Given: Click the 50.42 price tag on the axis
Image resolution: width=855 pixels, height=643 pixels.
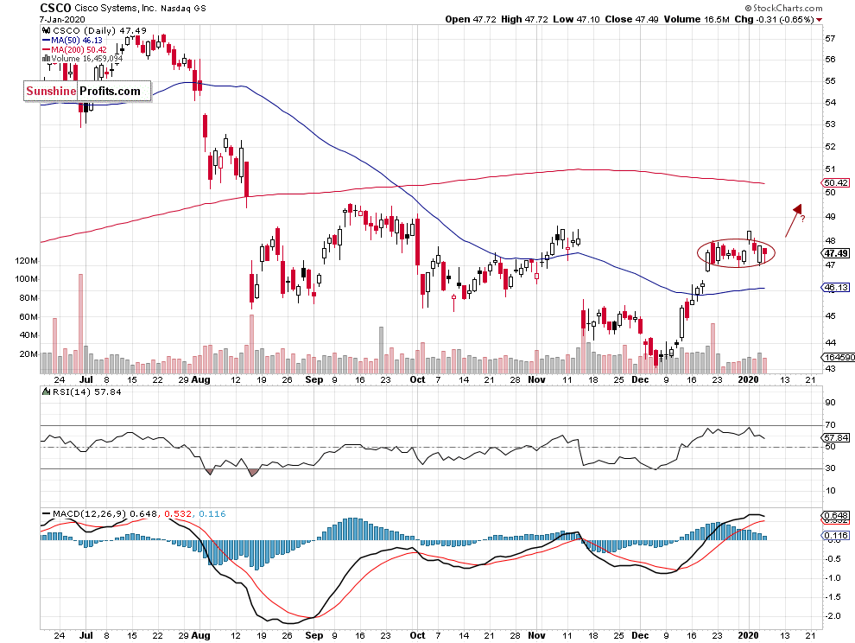Looking at the screenshot, I should (835, 183).
